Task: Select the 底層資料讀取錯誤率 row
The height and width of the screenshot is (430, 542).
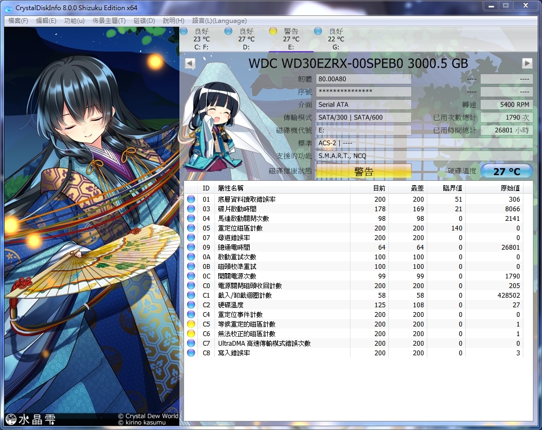Action: 354,199
